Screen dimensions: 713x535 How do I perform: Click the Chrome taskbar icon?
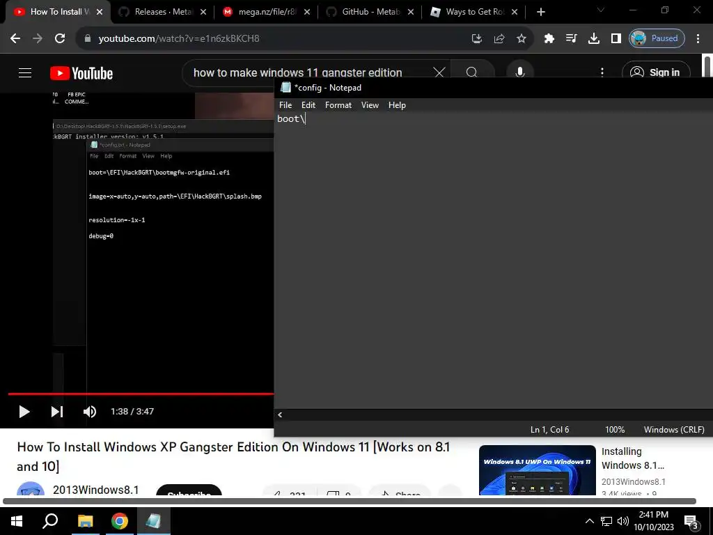pos(120,521)
